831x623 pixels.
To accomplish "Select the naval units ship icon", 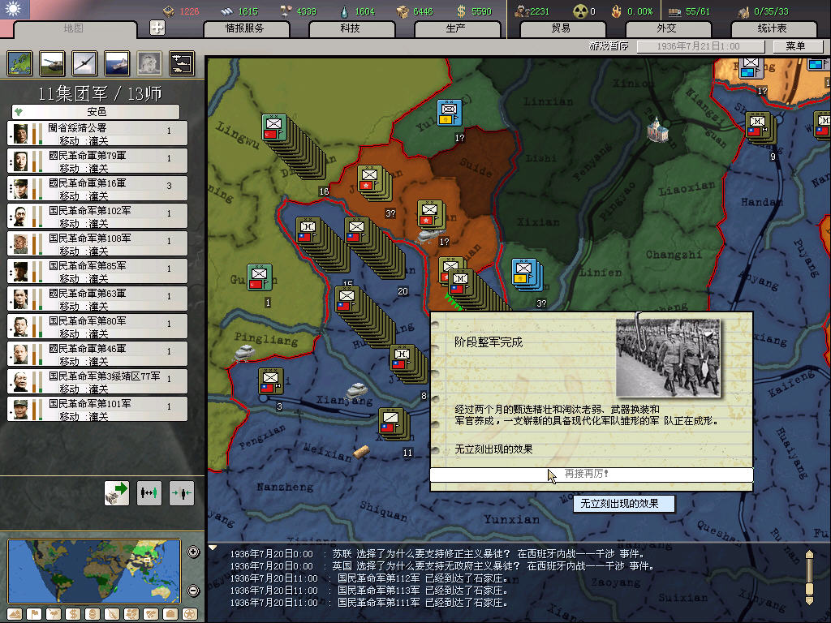I will 116,62.
